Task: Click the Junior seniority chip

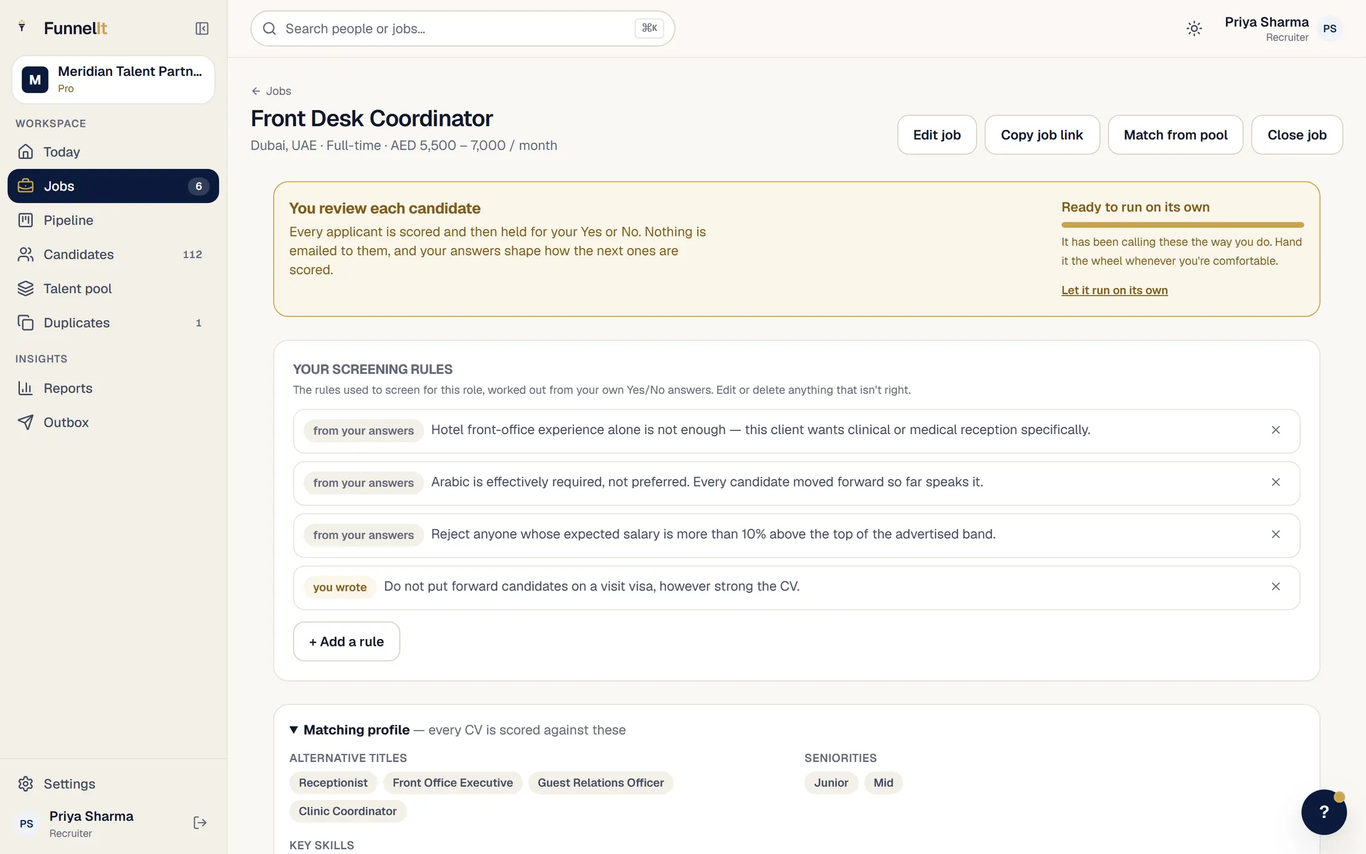Action: [x=831, y=783]
